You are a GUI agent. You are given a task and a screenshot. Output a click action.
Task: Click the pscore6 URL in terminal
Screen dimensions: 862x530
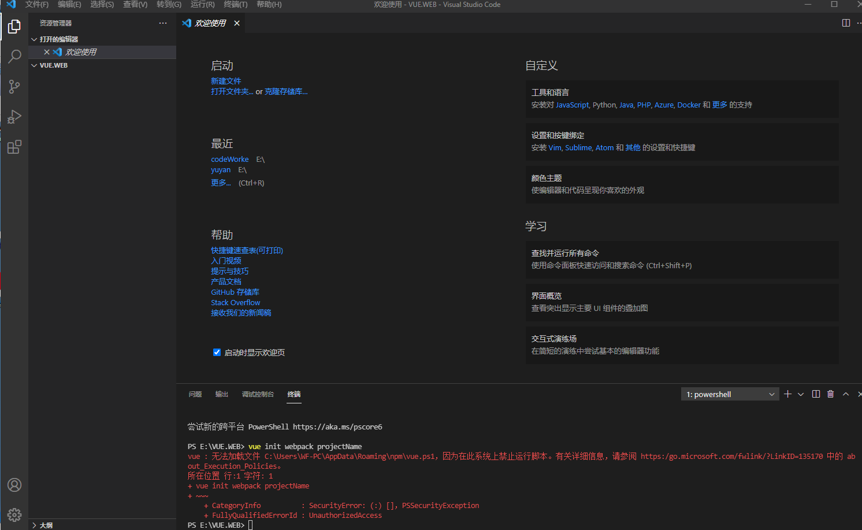[337, 427]
